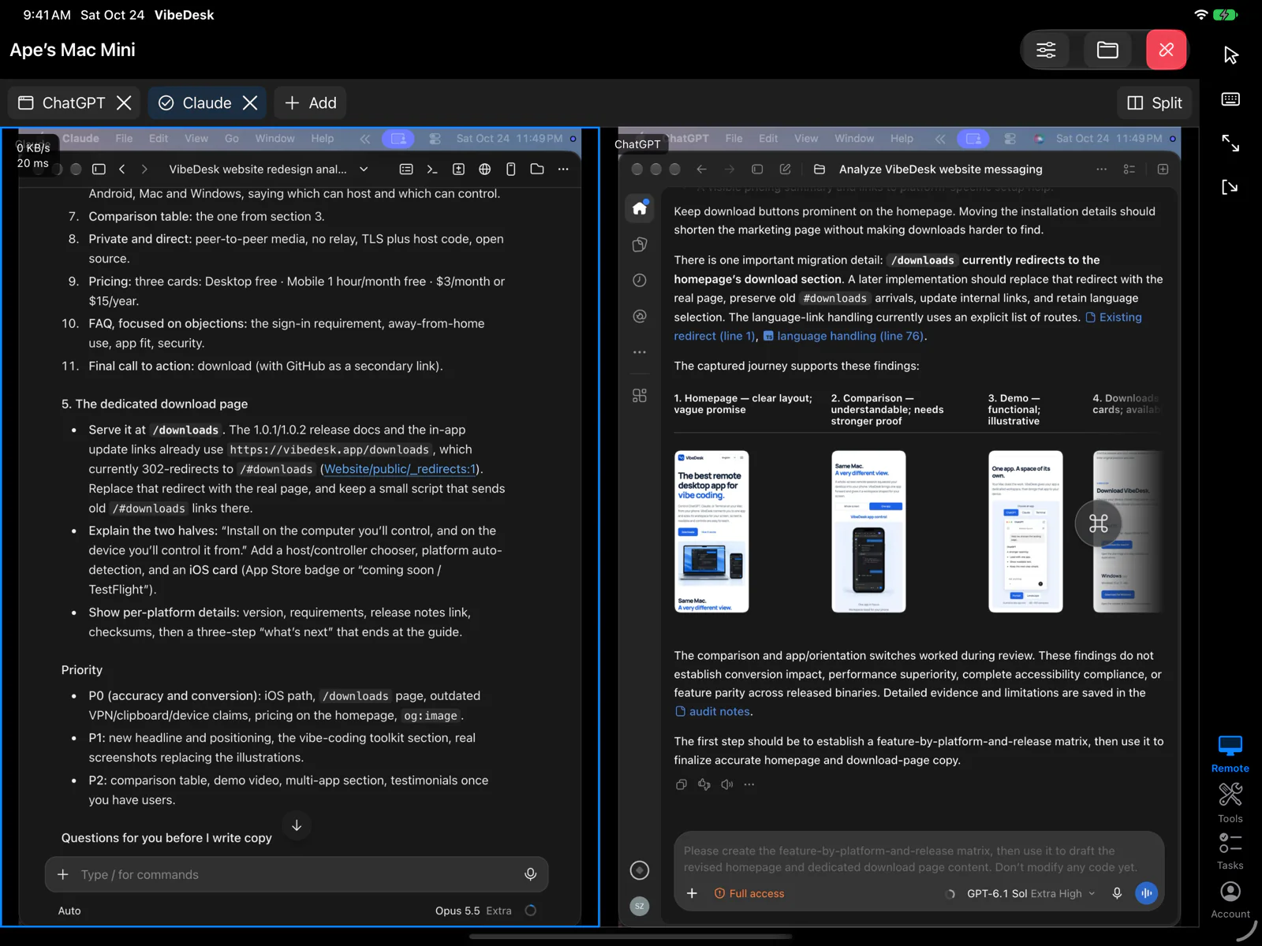Screen dimensions: 1262x946
Task: Add attachment with plus in Claude input
Action: [x=63, y=874]
